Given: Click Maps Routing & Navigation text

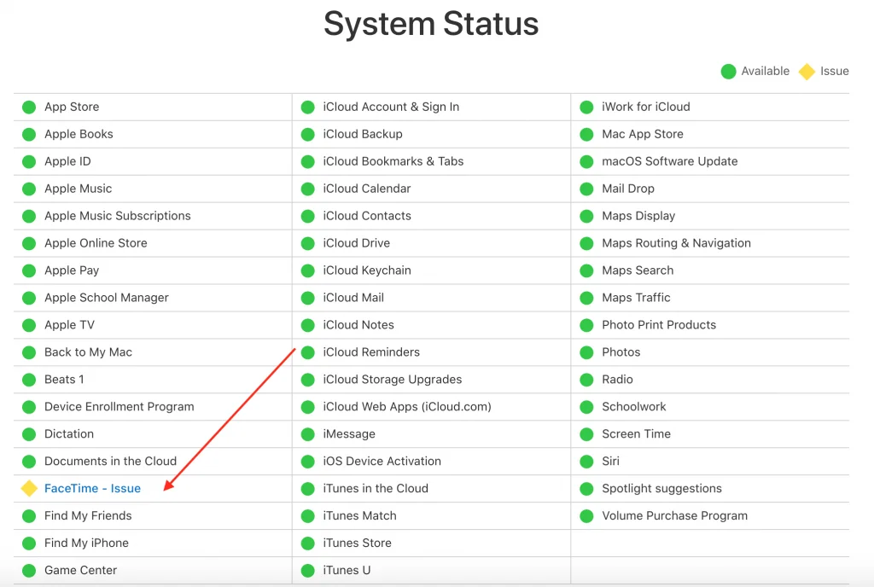Looking at the screenshot, I should point(677,243).
